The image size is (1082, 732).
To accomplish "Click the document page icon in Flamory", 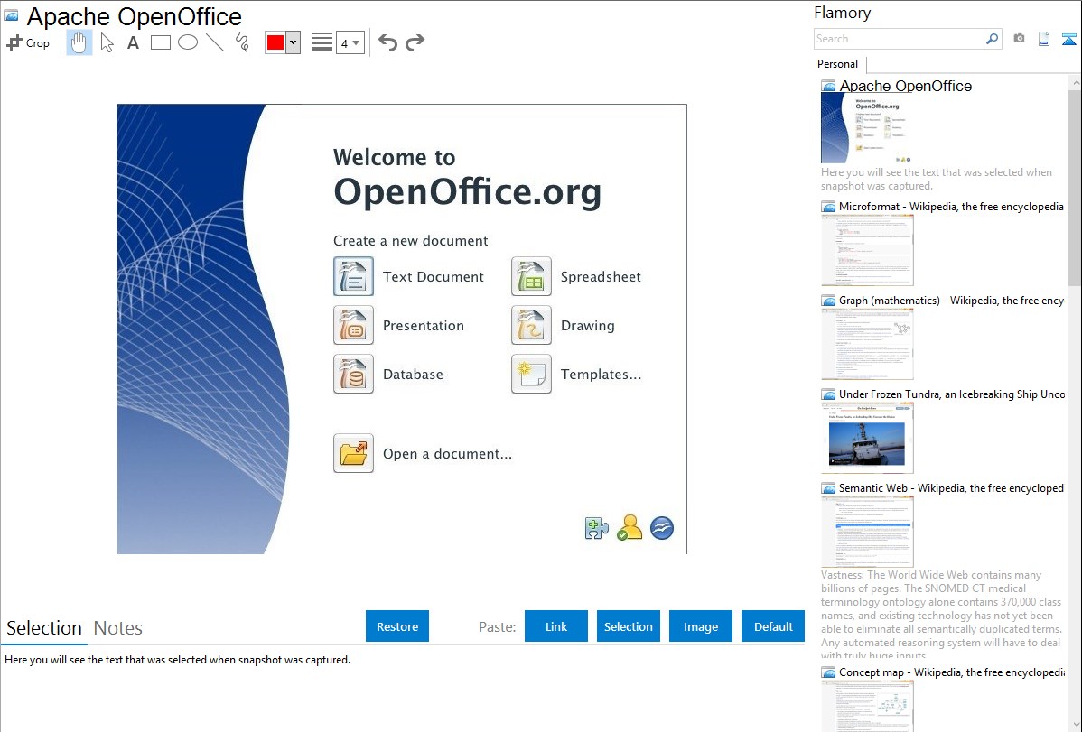I will coord(1044,39).
